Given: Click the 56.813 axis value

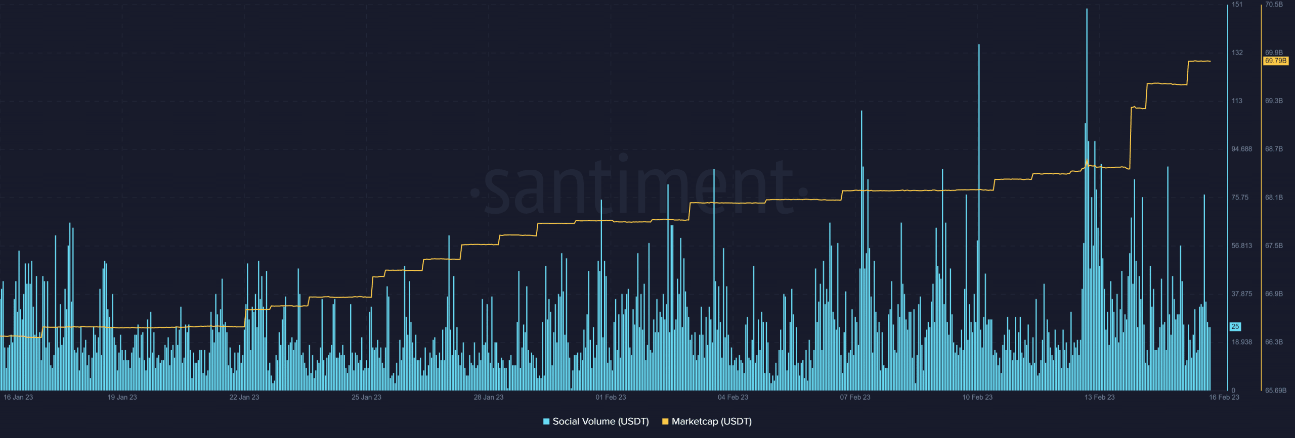Looking at the screenshot, I should 1241,246.
